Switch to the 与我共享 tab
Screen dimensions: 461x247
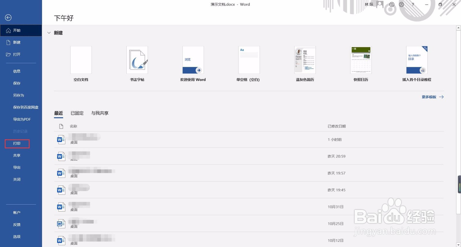click(x=100, y=113)
